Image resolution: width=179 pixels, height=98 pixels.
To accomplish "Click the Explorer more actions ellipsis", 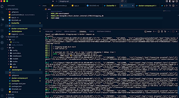I will click(x=40, y=6).
